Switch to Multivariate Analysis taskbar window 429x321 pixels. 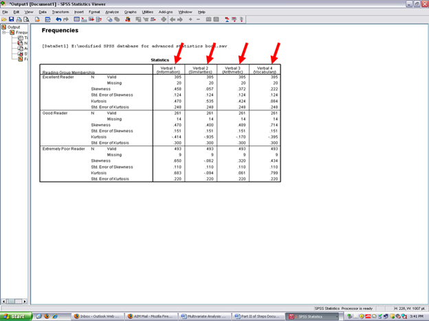(200, 316)
